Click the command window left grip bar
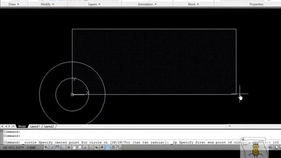Screen dimensions: 281x158 [x=1, y=137]
